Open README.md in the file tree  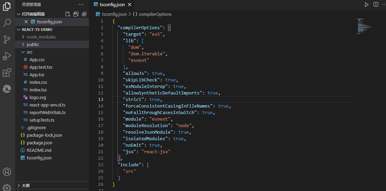pos(39,150)
